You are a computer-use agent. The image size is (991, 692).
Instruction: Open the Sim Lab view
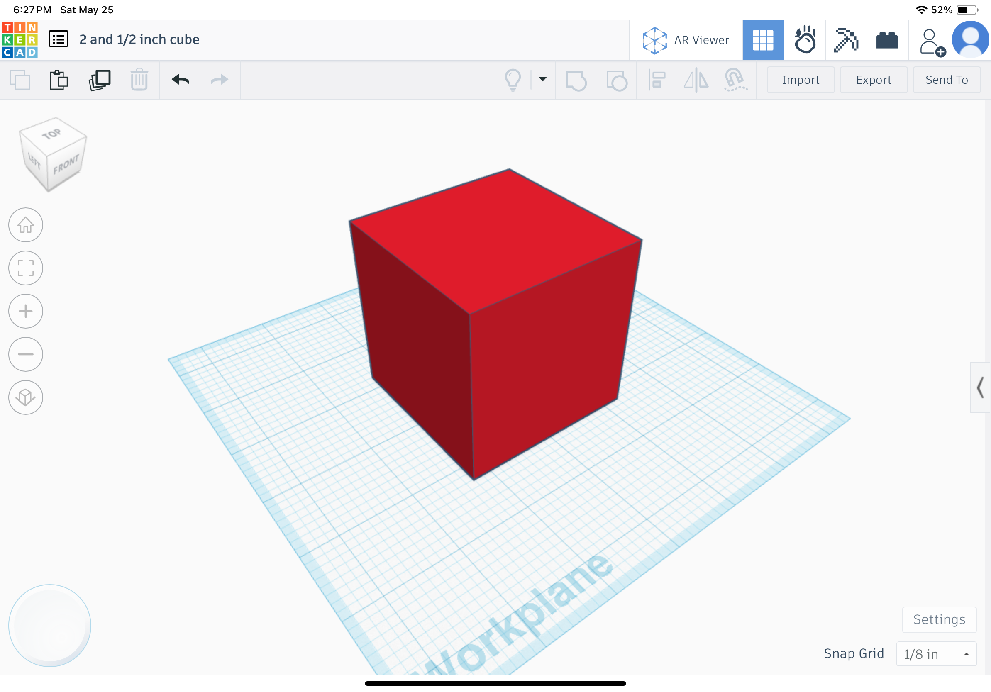(805, 40)
